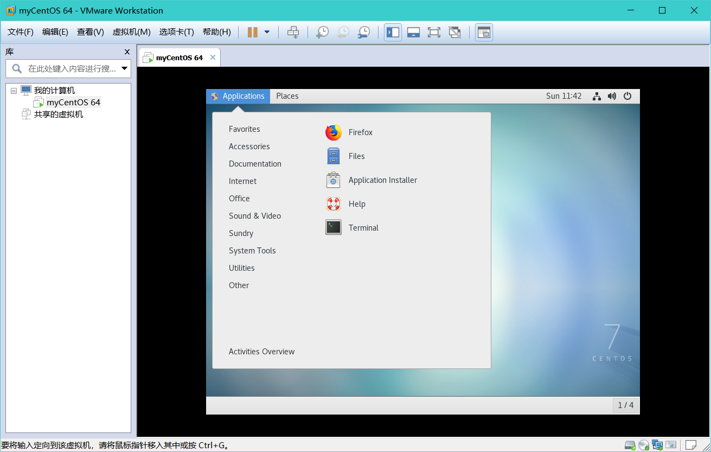Maximize the VMware Workstation window
This screenshot has width=711, height=452.
tap(662, 10)
